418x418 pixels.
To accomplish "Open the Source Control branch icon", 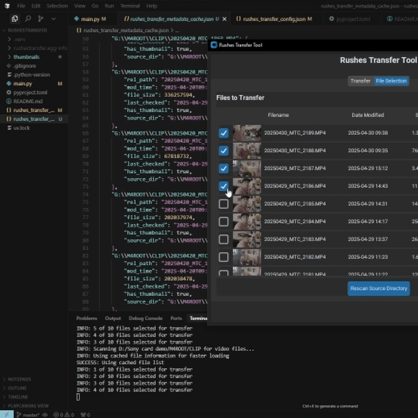I will coord(40,19).
